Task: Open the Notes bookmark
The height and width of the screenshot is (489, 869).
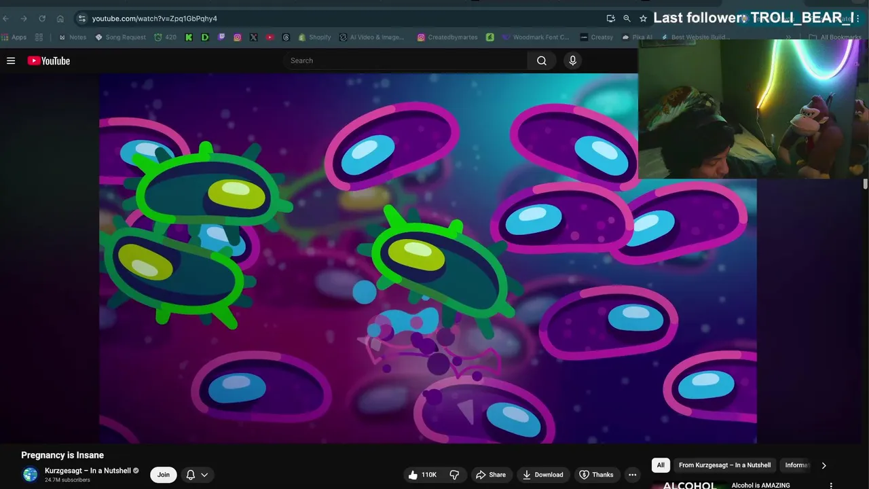Action: tap(73, 37)
